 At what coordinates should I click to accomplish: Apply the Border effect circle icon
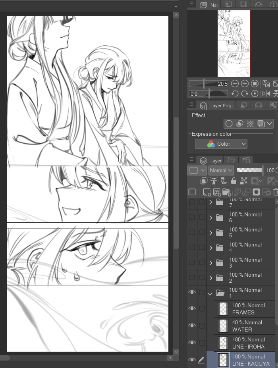point(229,124)
